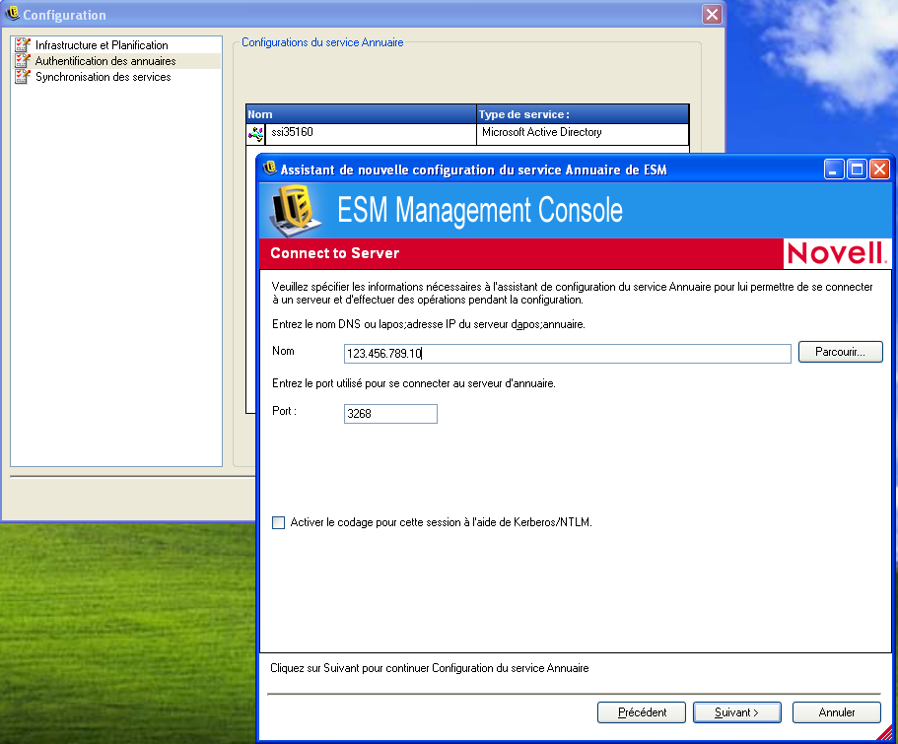Focus the Port number field

tap(390, 414)
